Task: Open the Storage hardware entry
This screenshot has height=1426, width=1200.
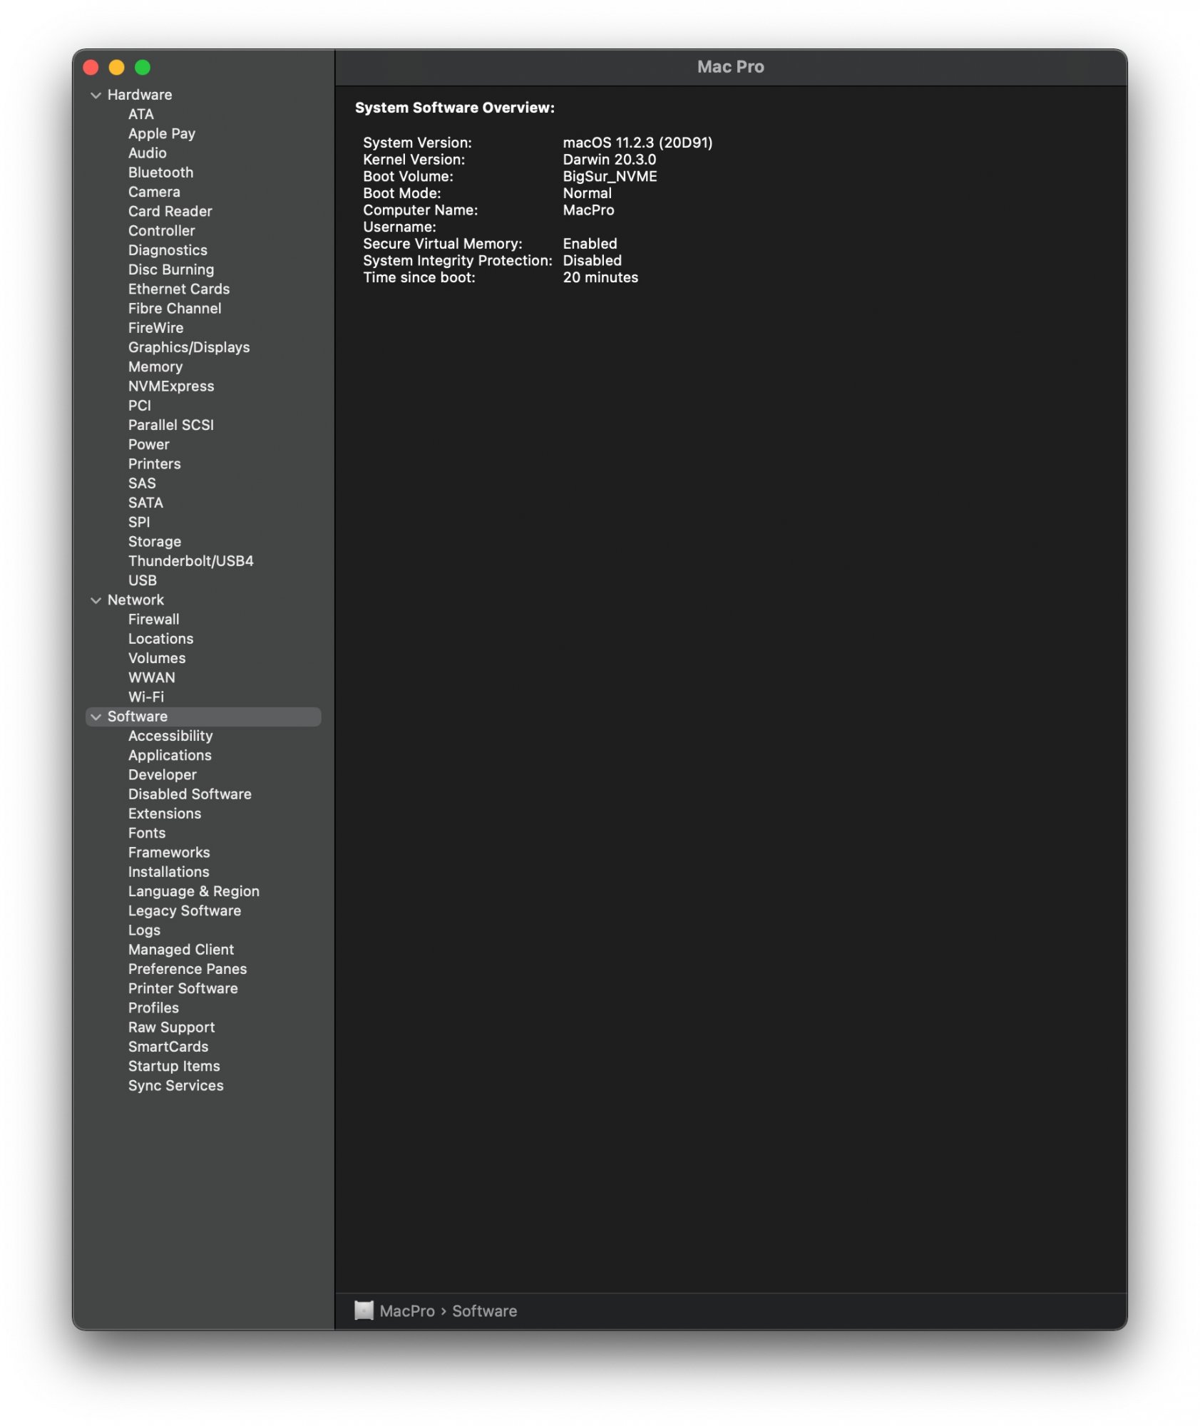Action: (155, 541)
